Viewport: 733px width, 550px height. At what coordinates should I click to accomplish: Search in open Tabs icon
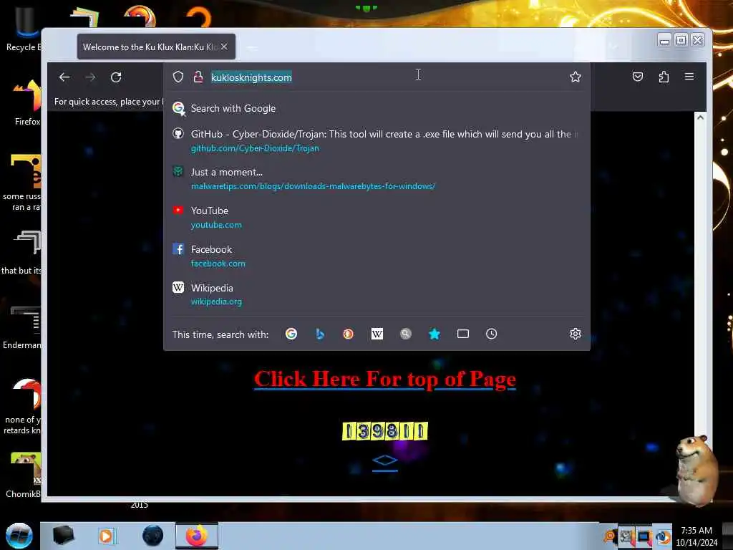(463, 334)
